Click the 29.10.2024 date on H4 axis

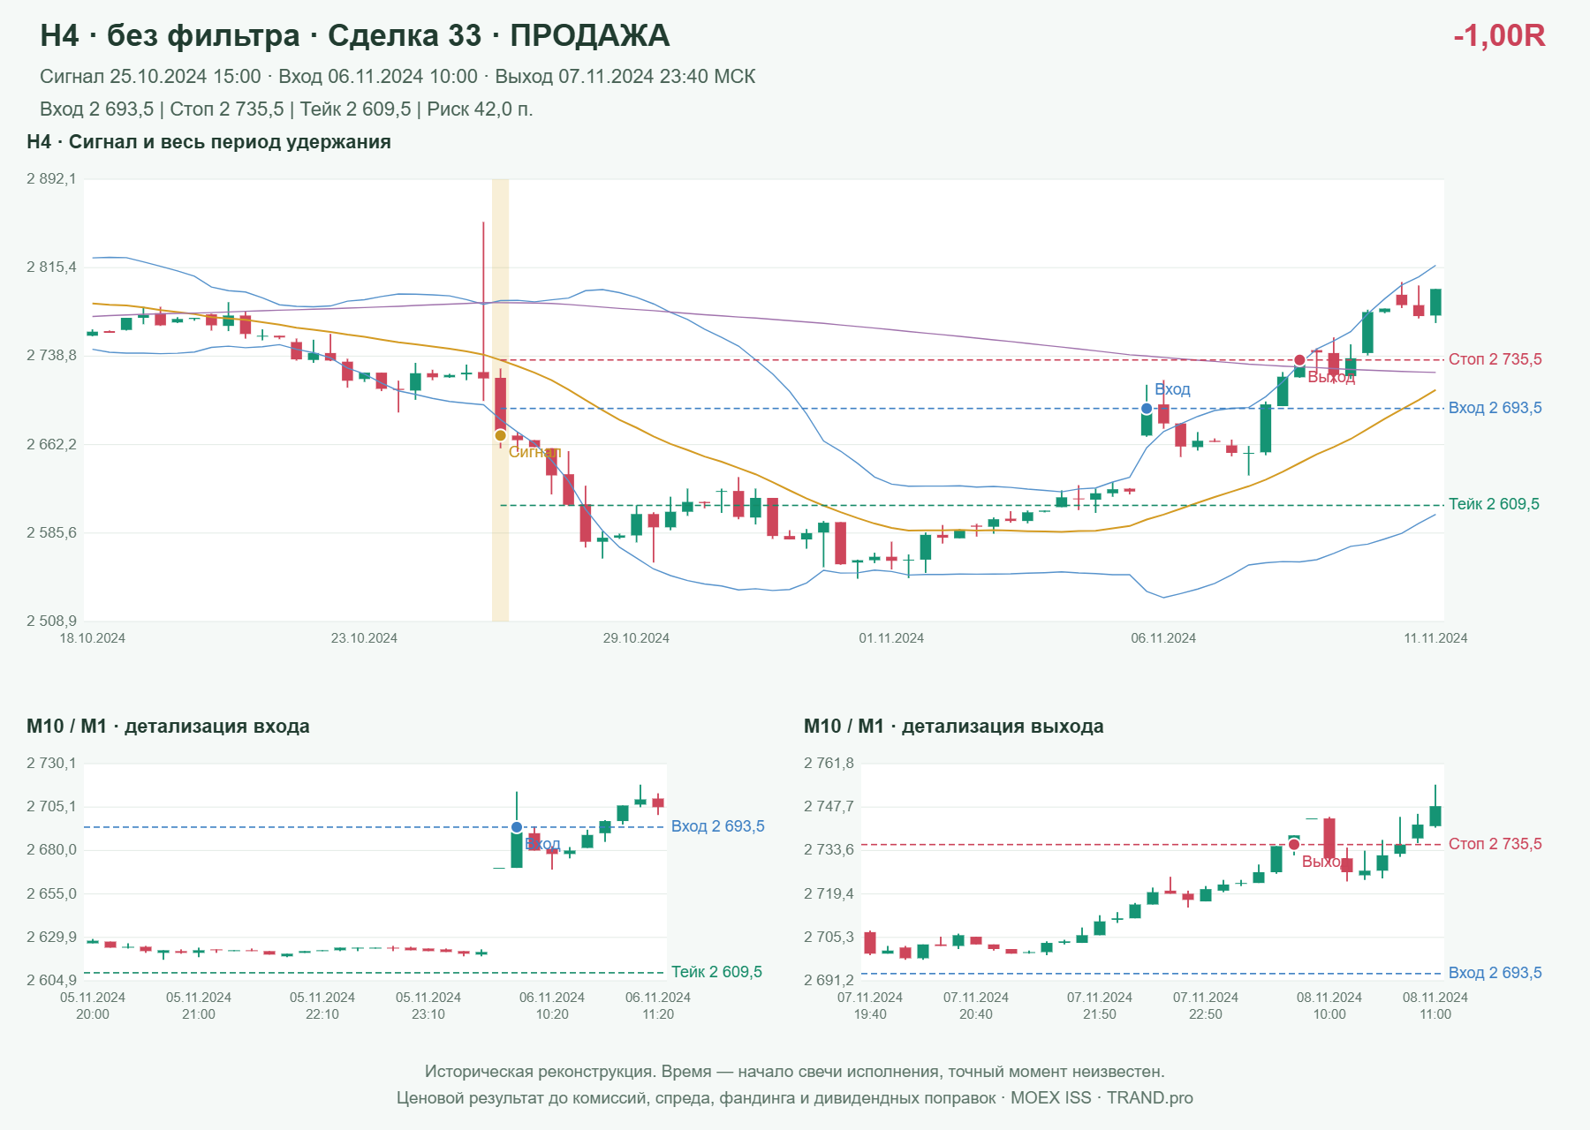(636, 638)
